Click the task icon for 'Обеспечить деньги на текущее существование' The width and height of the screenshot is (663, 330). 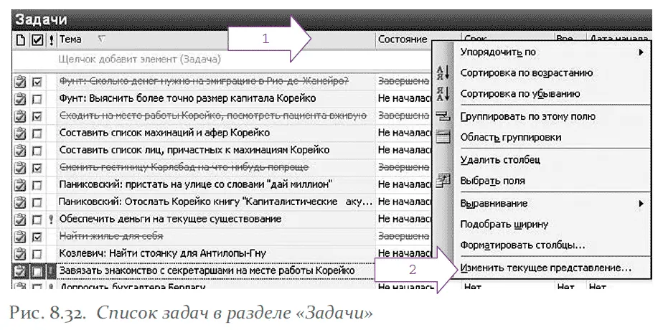20,220
